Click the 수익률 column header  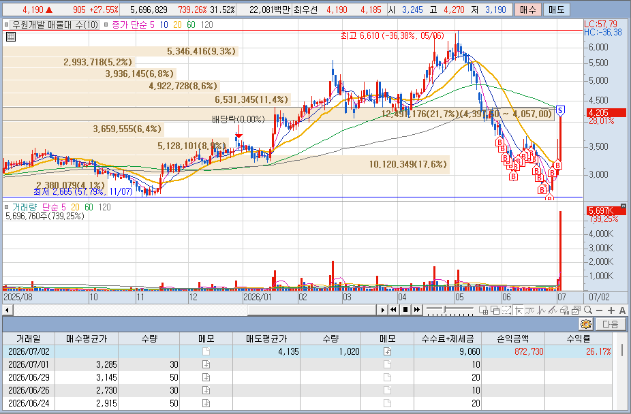click(x=579, y=338)
